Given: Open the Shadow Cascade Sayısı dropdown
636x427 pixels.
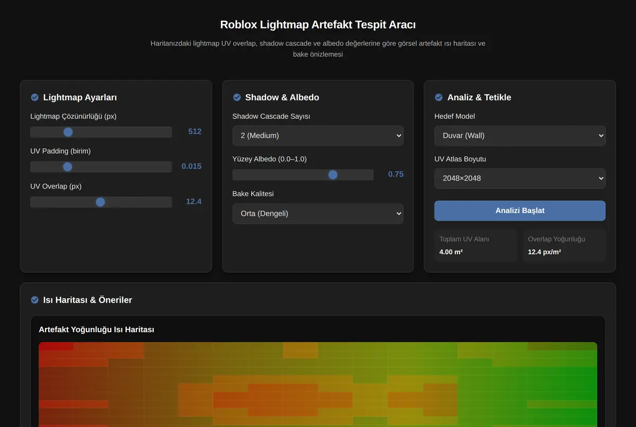Looking at the screenshot, I should coord(318,136).
